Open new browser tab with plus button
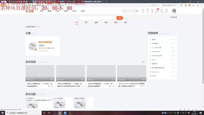The width and height of the screenshot is (204, 115). tap(107, 2)
